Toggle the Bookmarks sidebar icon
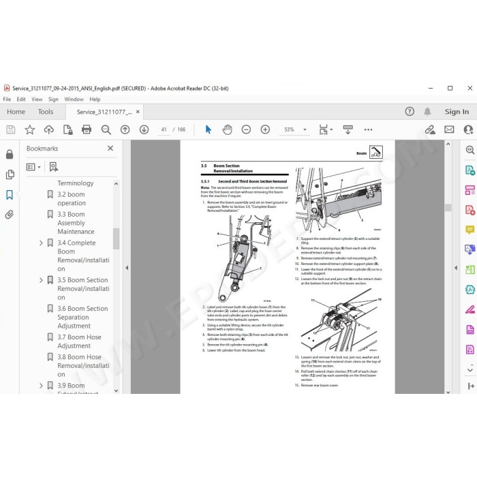Image resolution: width=477 pixels, height=477 pixels. pos(10,195)
